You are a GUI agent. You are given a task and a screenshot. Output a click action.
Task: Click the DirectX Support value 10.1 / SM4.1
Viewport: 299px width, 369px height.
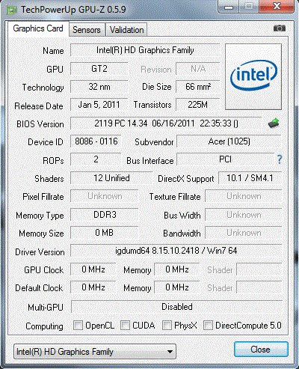coord(250,178)
